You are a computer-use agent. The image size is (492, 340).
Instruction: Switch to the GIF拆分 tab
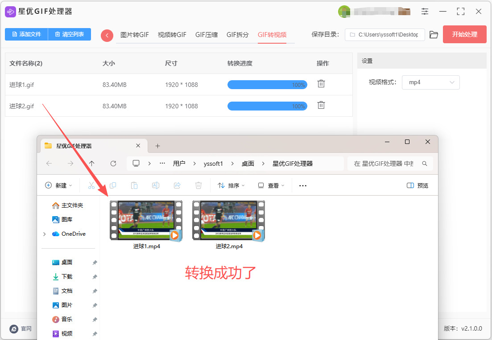pyautogui.click(x=238, y=35)
